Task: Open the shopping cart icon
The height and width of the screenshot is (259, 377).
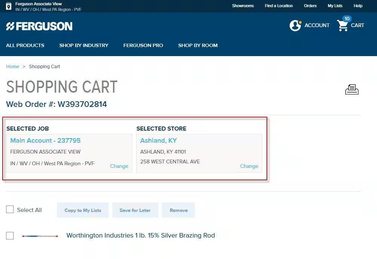Action: 342,26
